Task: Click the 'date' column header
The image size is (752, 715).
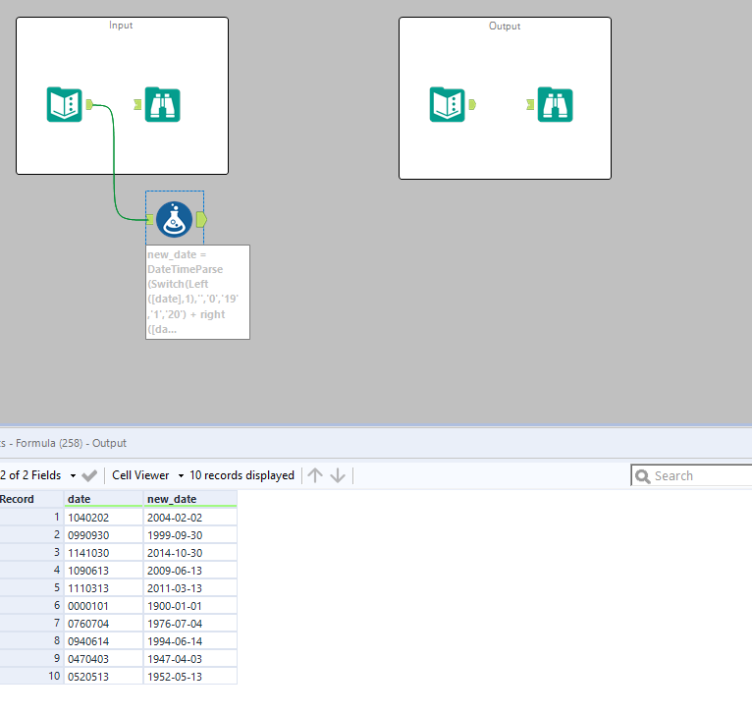Action: click(x=104, y=499)
